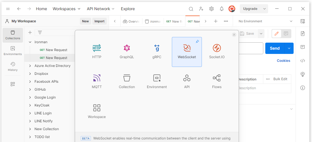Unpin the WebSocket tile pin icon

[x=197, y=42]
